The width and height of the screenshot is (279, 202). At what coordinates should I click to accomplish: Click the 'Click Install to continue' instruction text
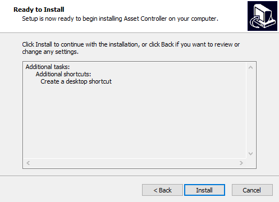(131, 44)
